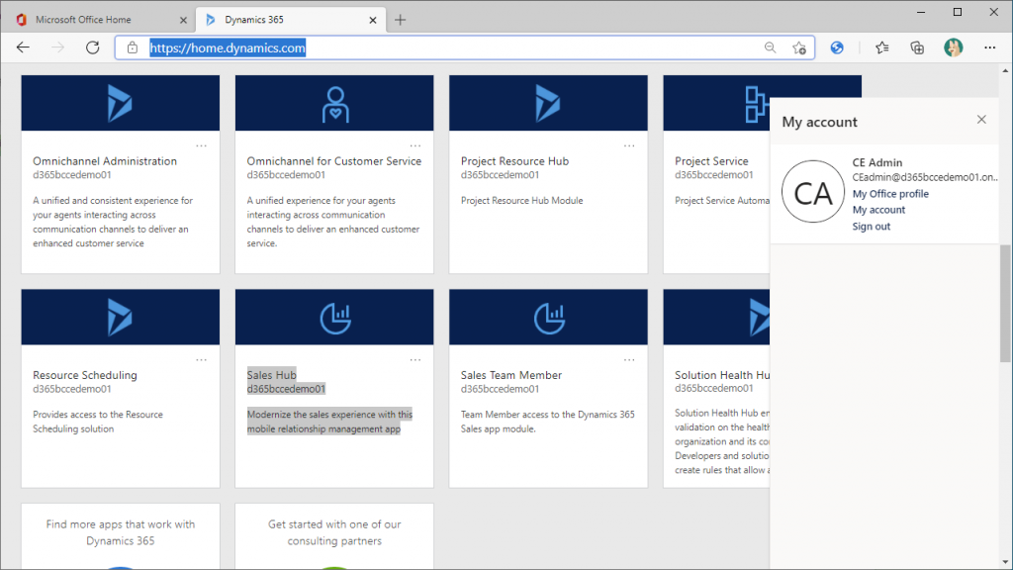Close the Dynamics 365 tab

(373, 20)
